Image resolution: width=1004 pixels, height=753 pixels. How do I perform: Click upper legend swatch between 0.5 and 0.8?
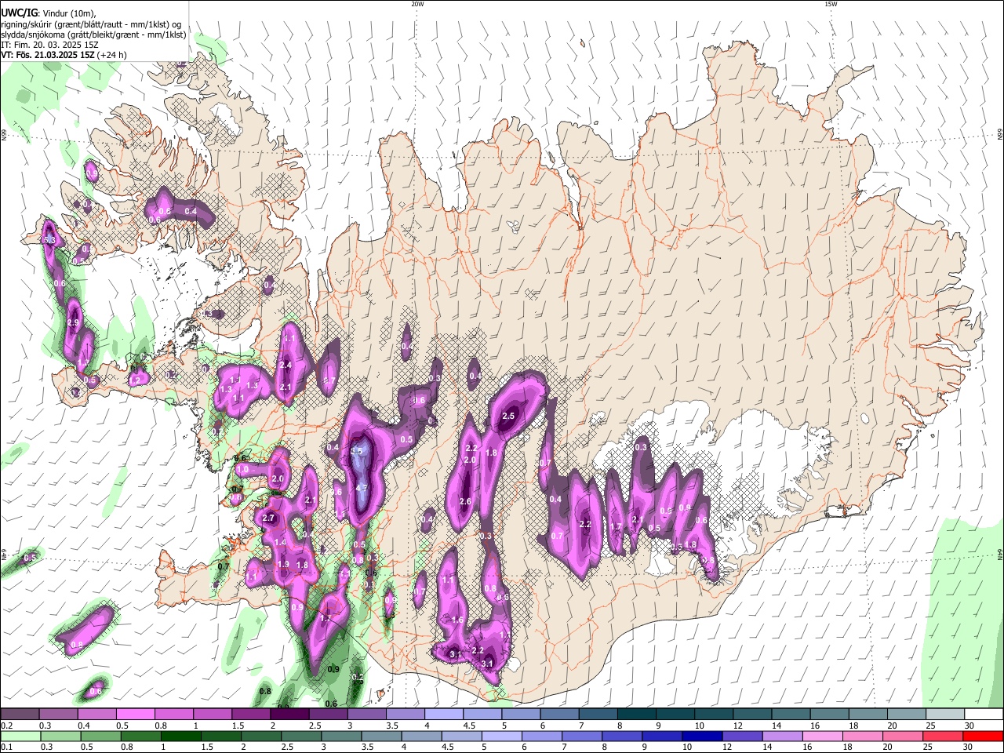[135, 714]
